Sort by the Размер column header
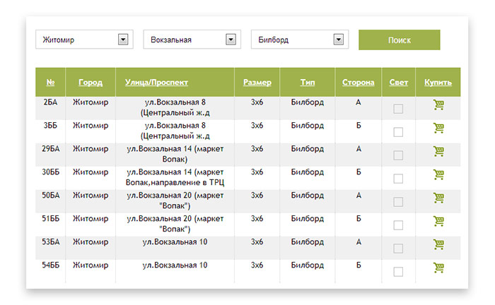This screenshot has height=305, width=495. [x=257, y=83]
